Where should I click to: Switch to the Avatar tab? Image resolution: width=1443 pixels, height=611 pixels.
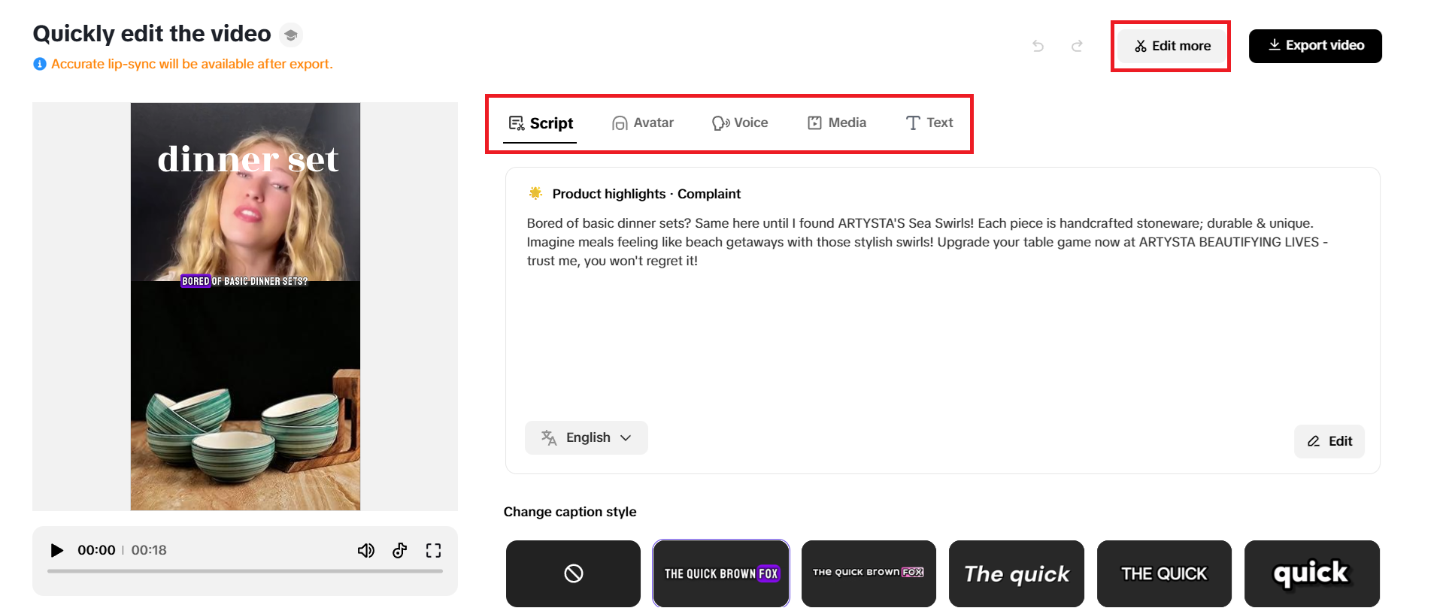643,123
